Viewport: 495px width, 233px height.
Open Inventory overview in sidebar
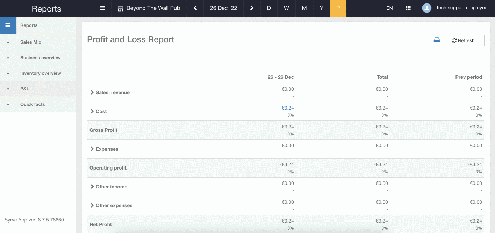41,73
